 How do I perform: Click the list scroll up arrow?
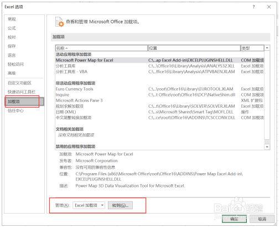coord(267,48)
